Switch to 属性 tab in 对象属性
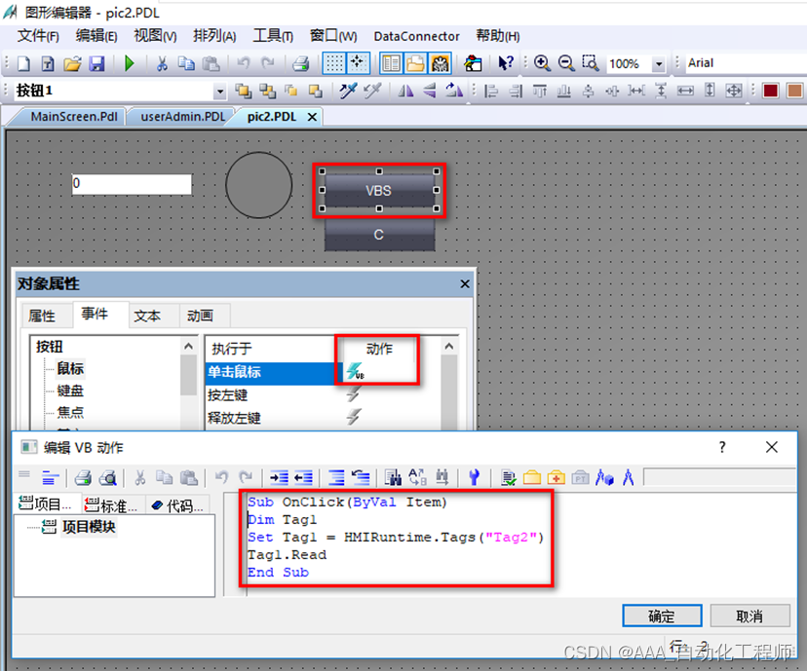This screenshot has height=671, width=807. pyautogui.click(x=42, y=316)
